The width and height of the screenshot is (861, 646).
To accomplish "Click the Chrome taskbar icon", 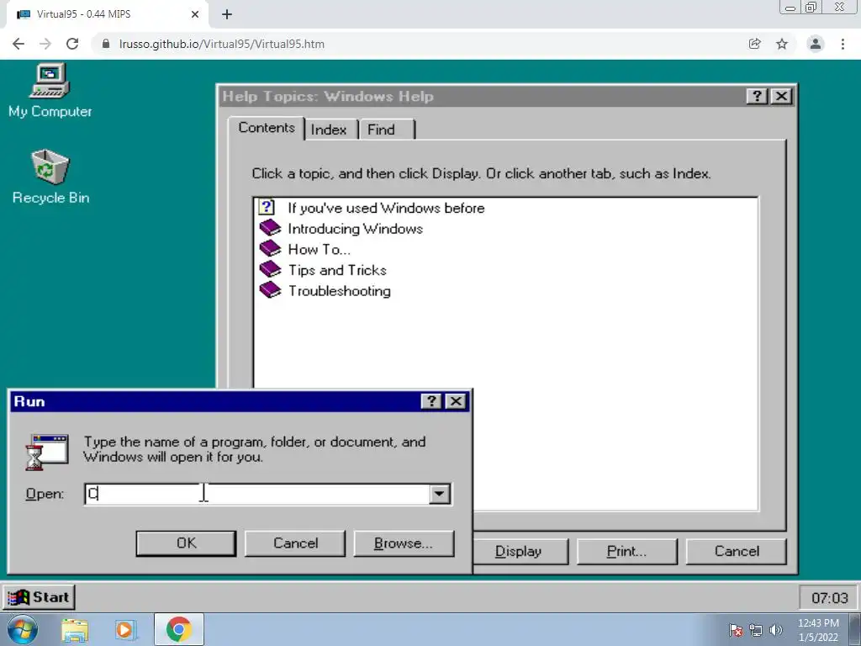I will [178, 629].
